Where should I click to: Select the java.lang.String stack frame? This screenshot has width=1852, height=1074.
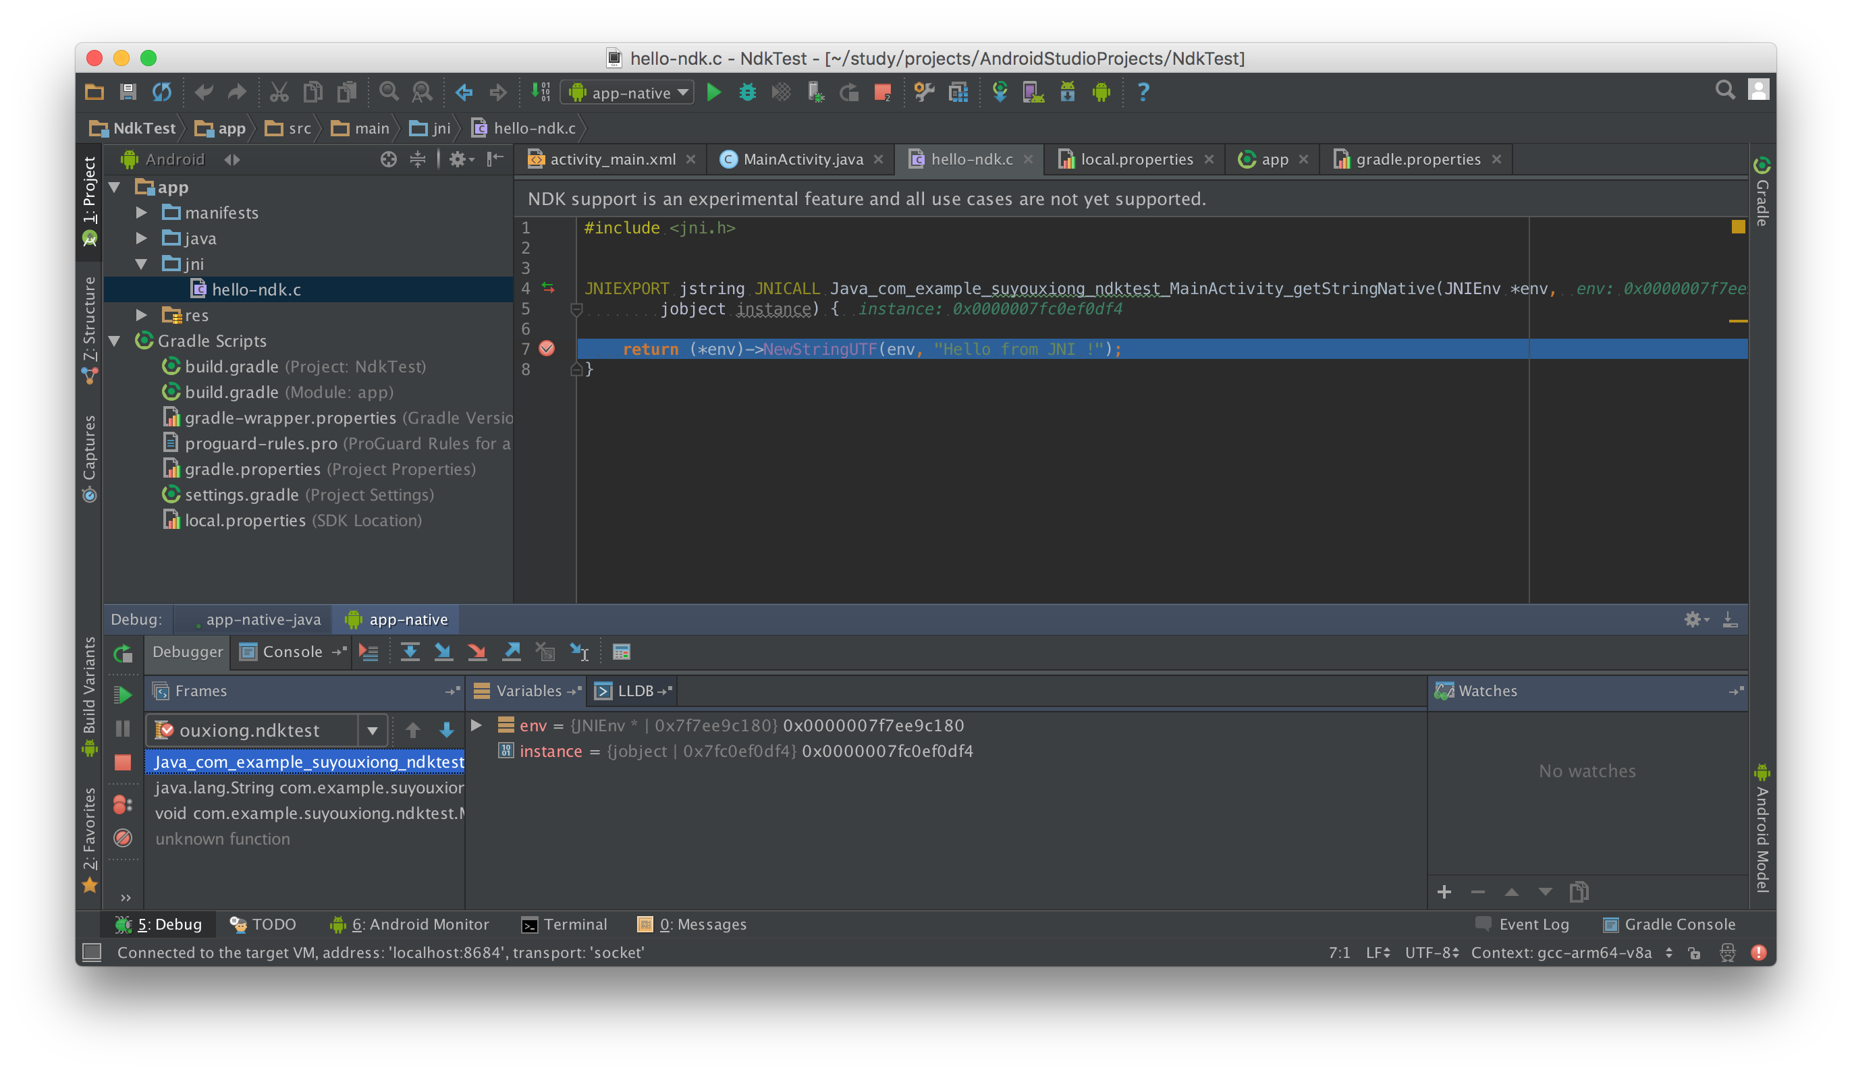tap(306, 787)
